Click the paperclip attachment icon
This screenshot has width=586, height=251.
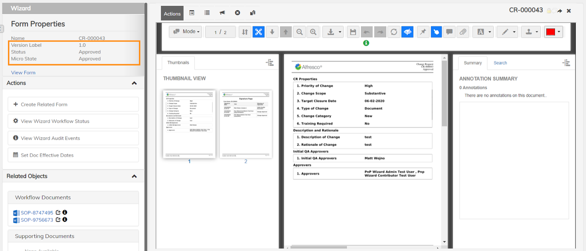click(x=463, y=32)
